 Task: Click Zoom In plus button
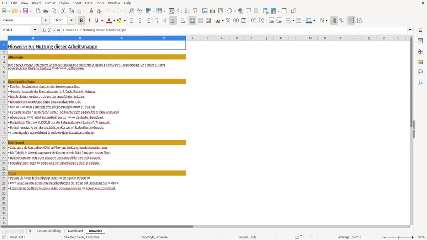[x=412, y=237]
